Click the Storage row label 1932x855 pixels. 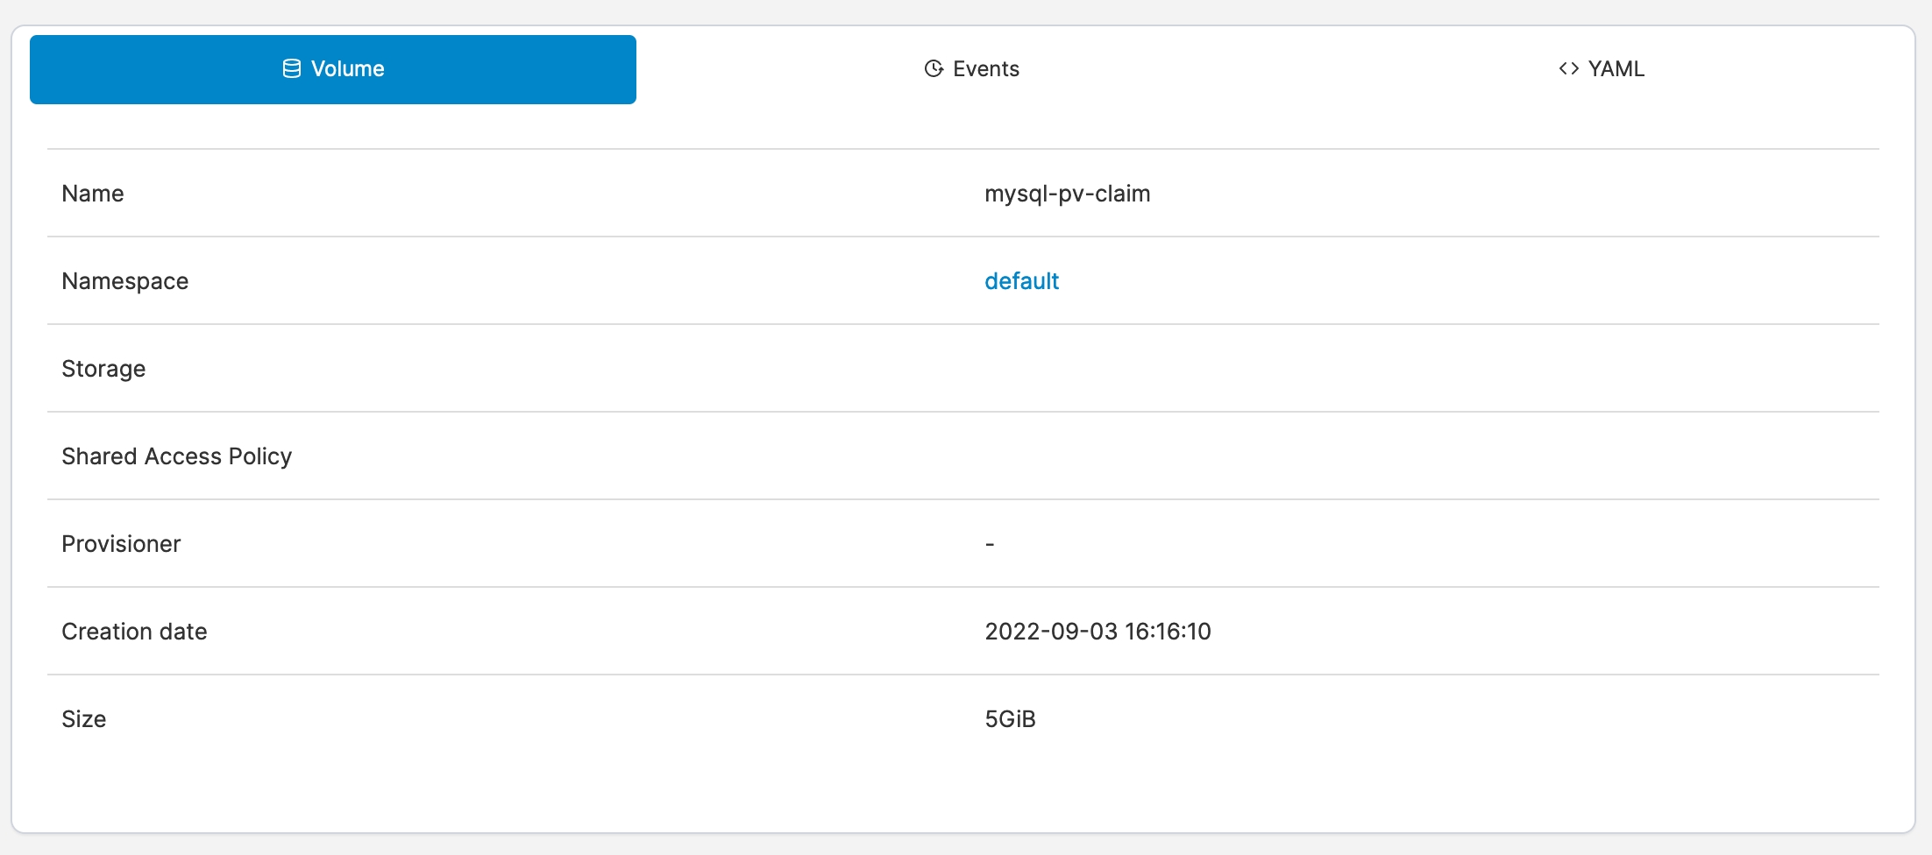coord(103,369)
